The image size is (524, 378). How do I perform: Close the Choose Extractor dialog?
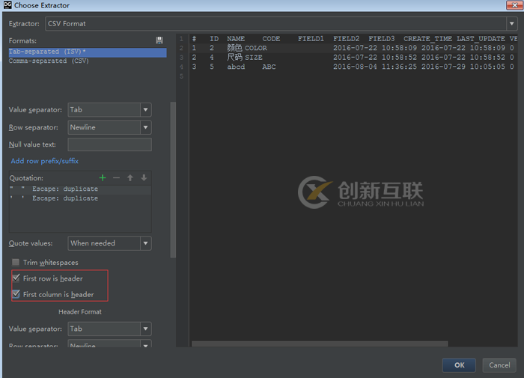(514, 5)
